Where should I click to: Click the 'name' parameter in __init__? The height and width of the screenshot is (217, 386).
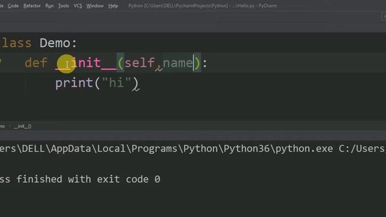tap(178, 63)
